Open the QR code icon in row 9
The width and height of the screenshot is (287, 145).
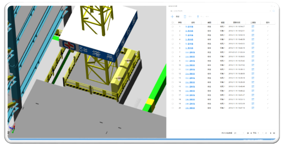pyautogui.click(x=253, y=61)
